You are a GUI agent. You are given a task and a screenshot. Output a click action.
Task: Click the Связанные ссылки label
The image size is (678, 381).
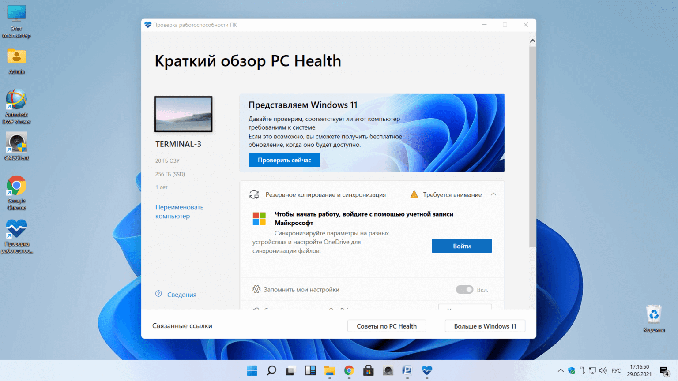point(182,326)
